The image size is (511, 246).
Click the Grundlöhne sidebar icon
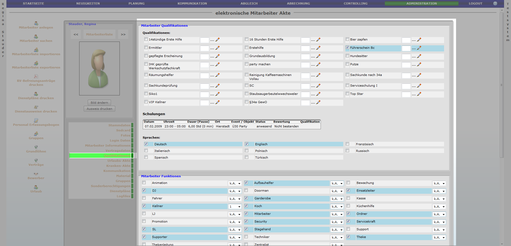36,147
